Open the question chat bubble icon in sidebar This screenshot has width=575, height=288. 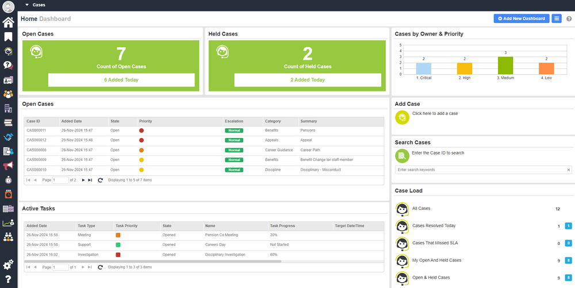[x=8, y=65]
